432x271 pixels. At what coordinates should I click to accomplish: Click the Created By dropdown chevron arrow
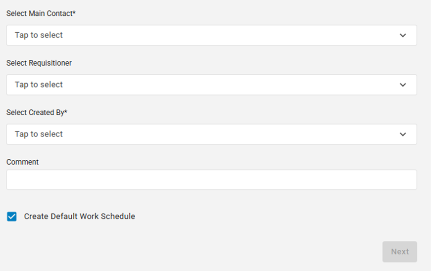(403, 135)
